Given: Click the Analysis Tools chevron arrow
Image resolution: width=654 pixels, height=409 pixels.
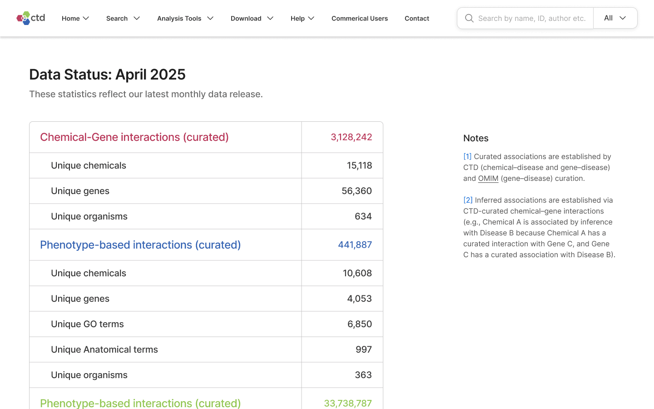Looking at the screenshot, I should [210, 18].
